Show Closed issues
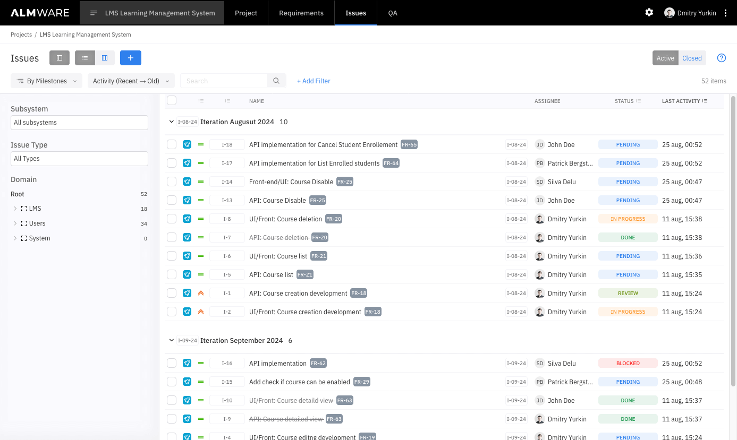 click(692, 58)
